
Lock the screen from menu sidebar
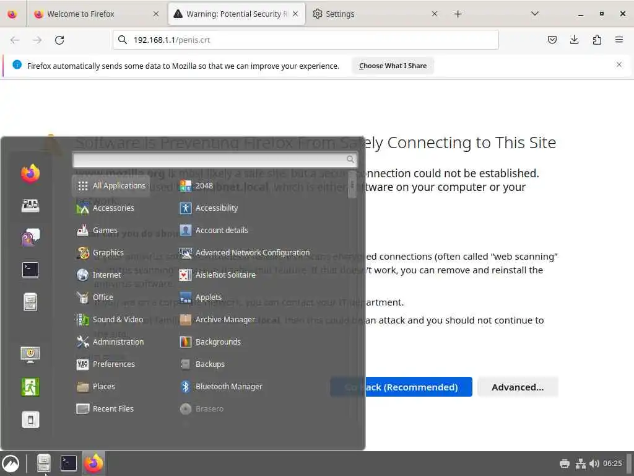click(30, 355)
